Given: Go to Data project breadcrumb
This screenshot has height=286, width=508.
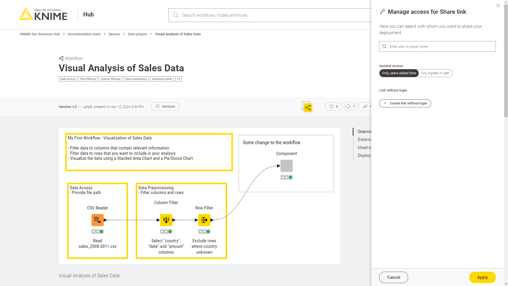Looking at the screenshot, I should click(x=137, y=34).
